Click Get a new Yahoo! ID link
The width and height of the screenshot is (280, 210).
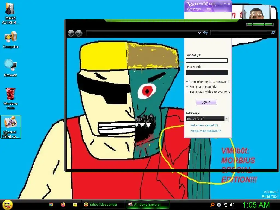tap(206, 125)
